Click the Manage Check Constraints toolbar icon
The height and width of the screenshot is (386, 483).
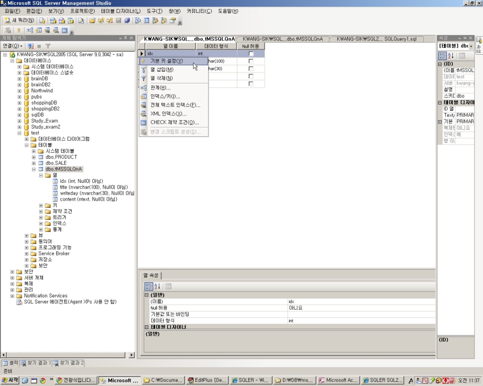(64, 30)
